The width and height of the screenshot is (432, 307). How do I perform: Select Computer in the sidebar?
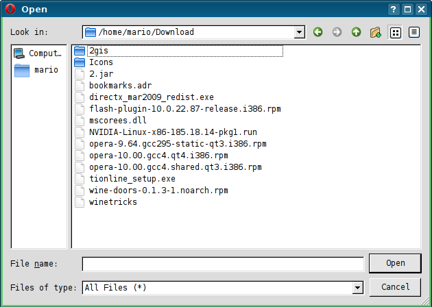coord(38,53)
